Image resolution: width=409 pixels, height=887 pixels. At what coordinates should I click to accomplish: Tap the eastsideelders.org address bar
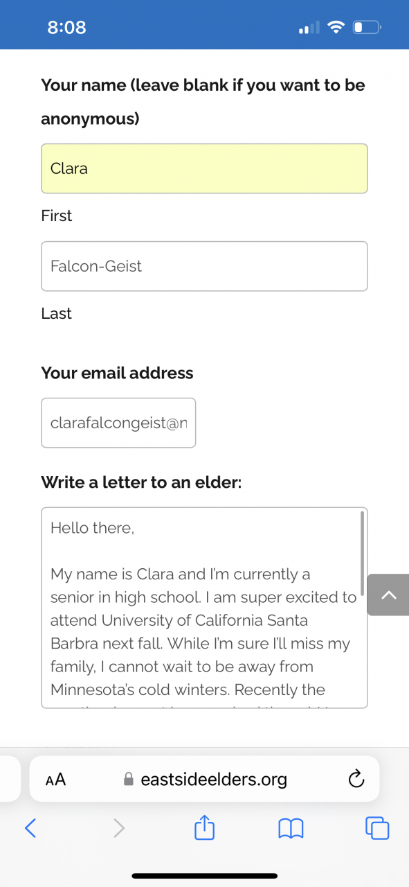(204, 779)
